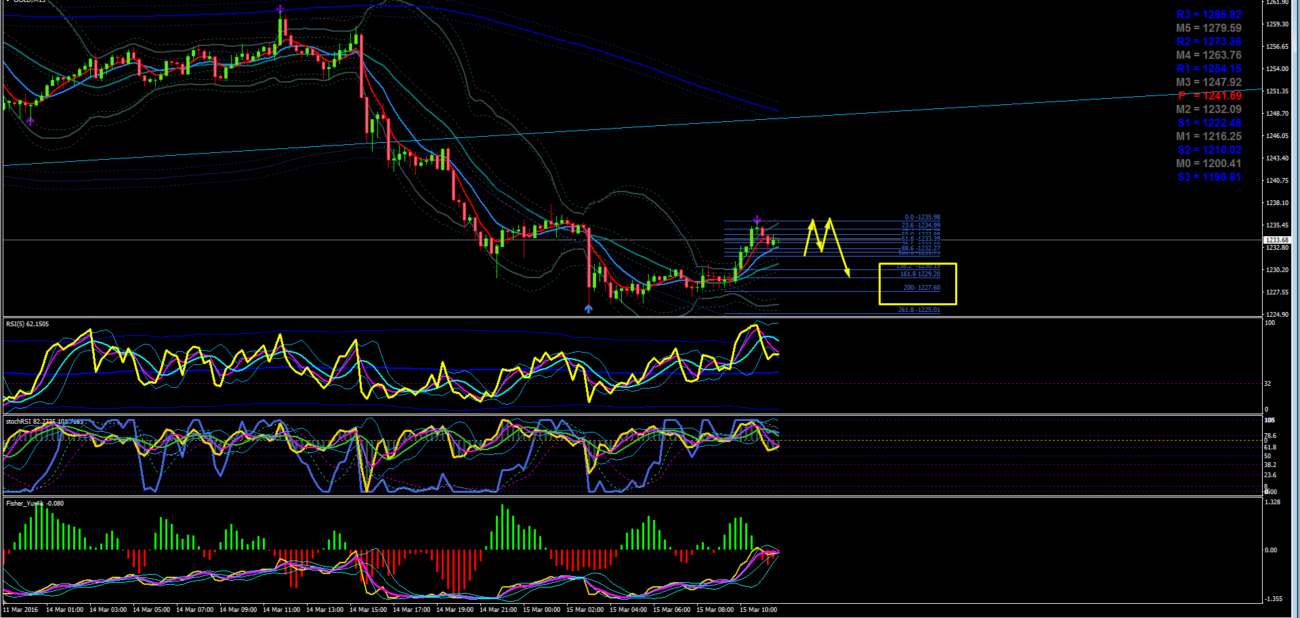This screenshot has height=618, width=1300.
Task: Select the S3 = 1190.81 pivot label
Action: click(x=1209, y=177)
